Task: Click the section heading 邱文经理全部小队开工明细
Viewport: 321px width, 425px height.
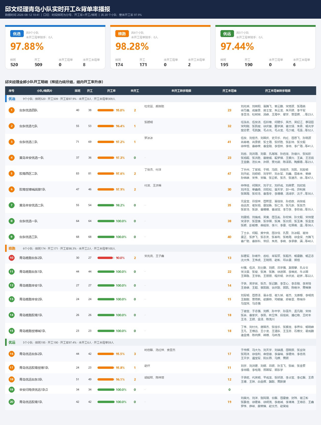Action: [54, 82]
